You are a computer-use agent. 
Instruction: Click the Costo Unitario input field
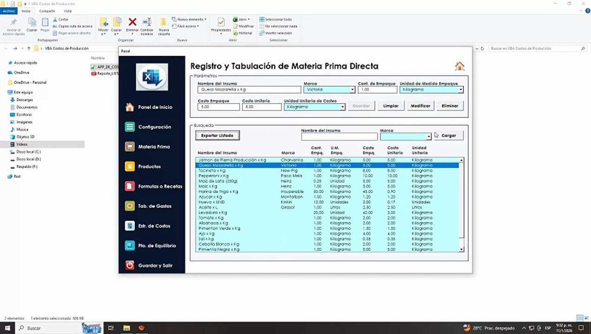point(262,107)
